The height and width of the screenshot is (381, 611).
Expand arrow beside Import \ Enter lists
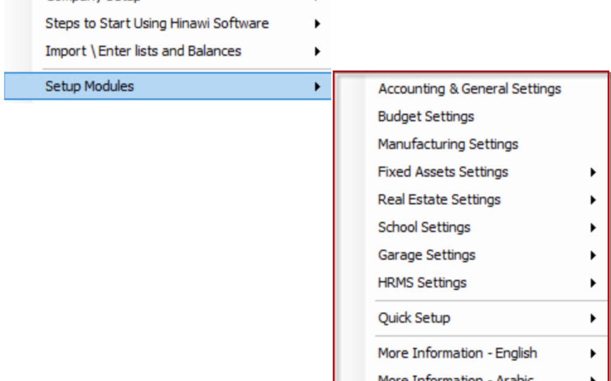(x=317, y=52)
